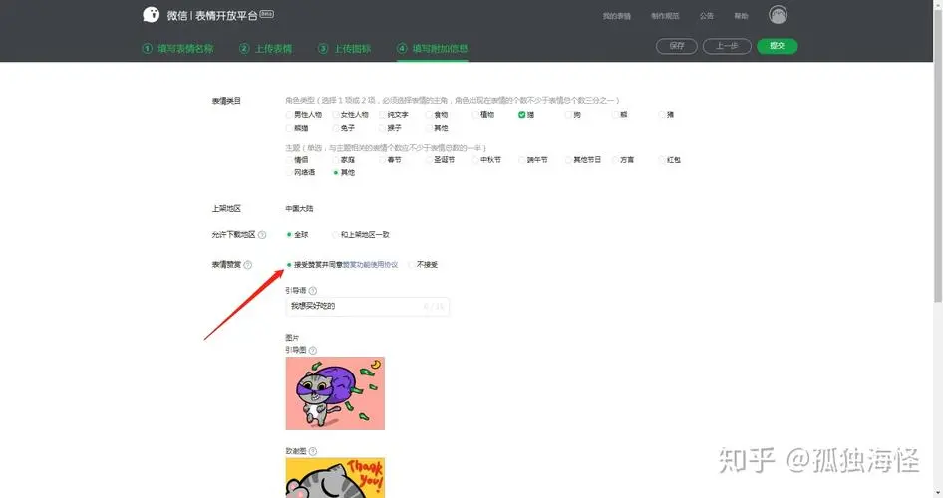Check 其他 under character type
The height and width of the screenshot is (498, 943).
(429, 128)
